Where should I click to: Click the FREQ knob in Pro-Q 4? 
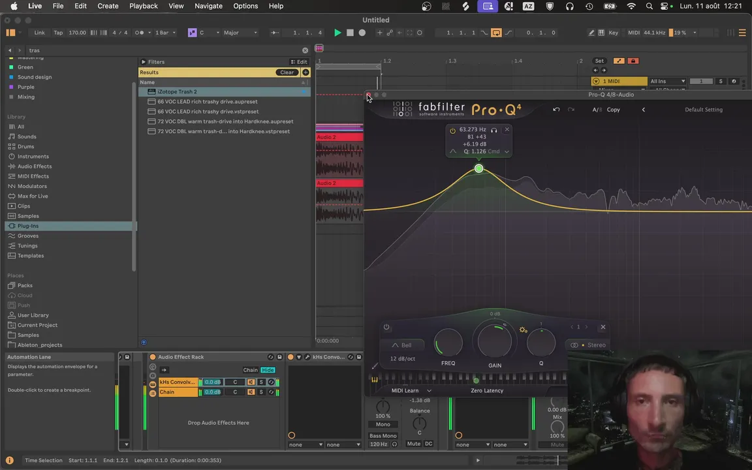[448, 343]
